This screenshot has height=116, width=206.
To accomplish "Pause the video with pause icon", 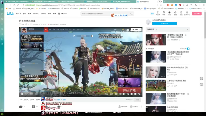I will click(x=22, y=94).
